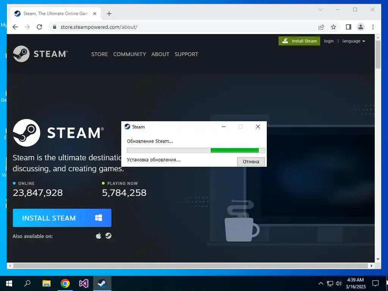The image size is (388, 291).
Task: Open the Chrome profile icon
Action: tap(361, 27)
